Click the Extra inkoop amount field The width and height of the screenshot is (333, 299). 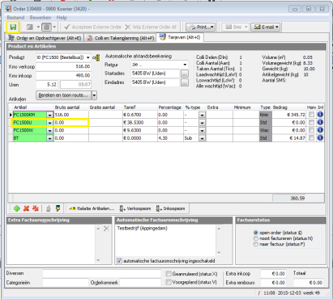(x=273, y=274)
